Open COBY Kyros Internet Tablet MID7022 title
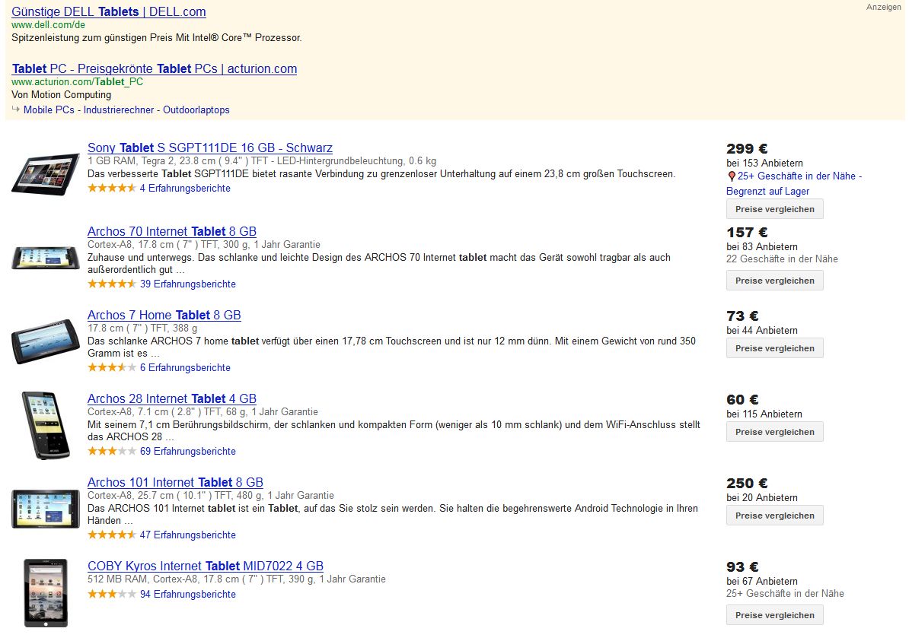This screenshot has width=909, height=641. point(206,566)
